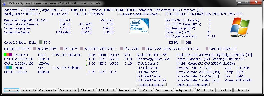
Task: Open the About dropdown arrow
Action: tap(230, 90)
